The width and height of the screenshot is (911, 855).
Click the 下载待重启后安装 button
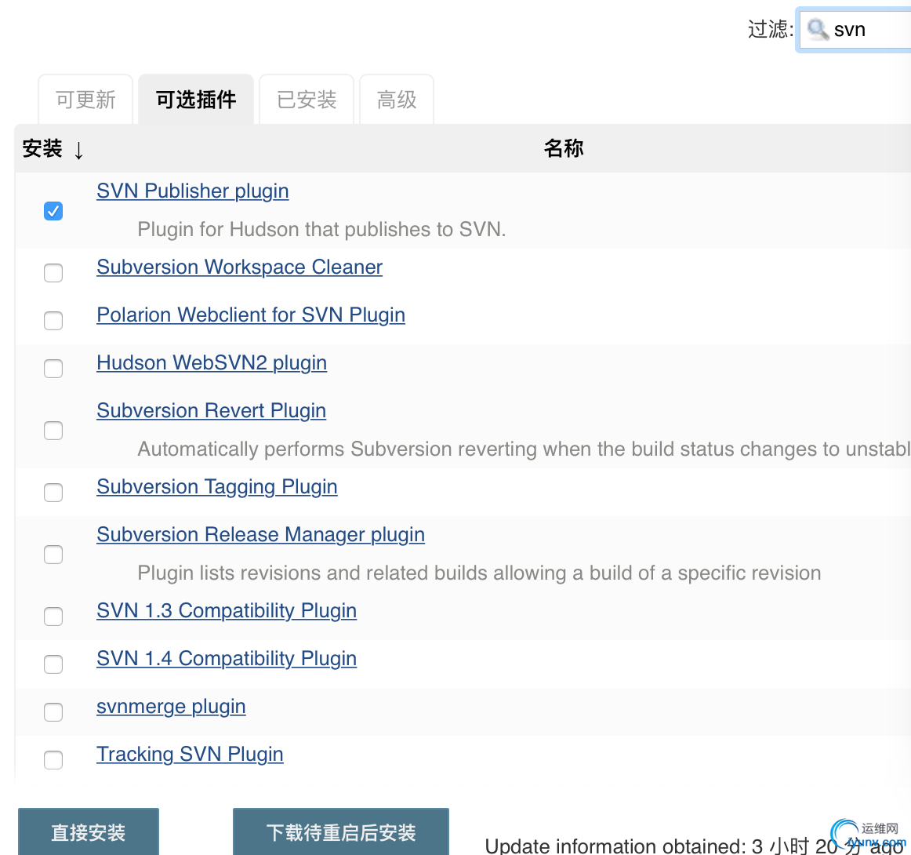coord(340,831)
